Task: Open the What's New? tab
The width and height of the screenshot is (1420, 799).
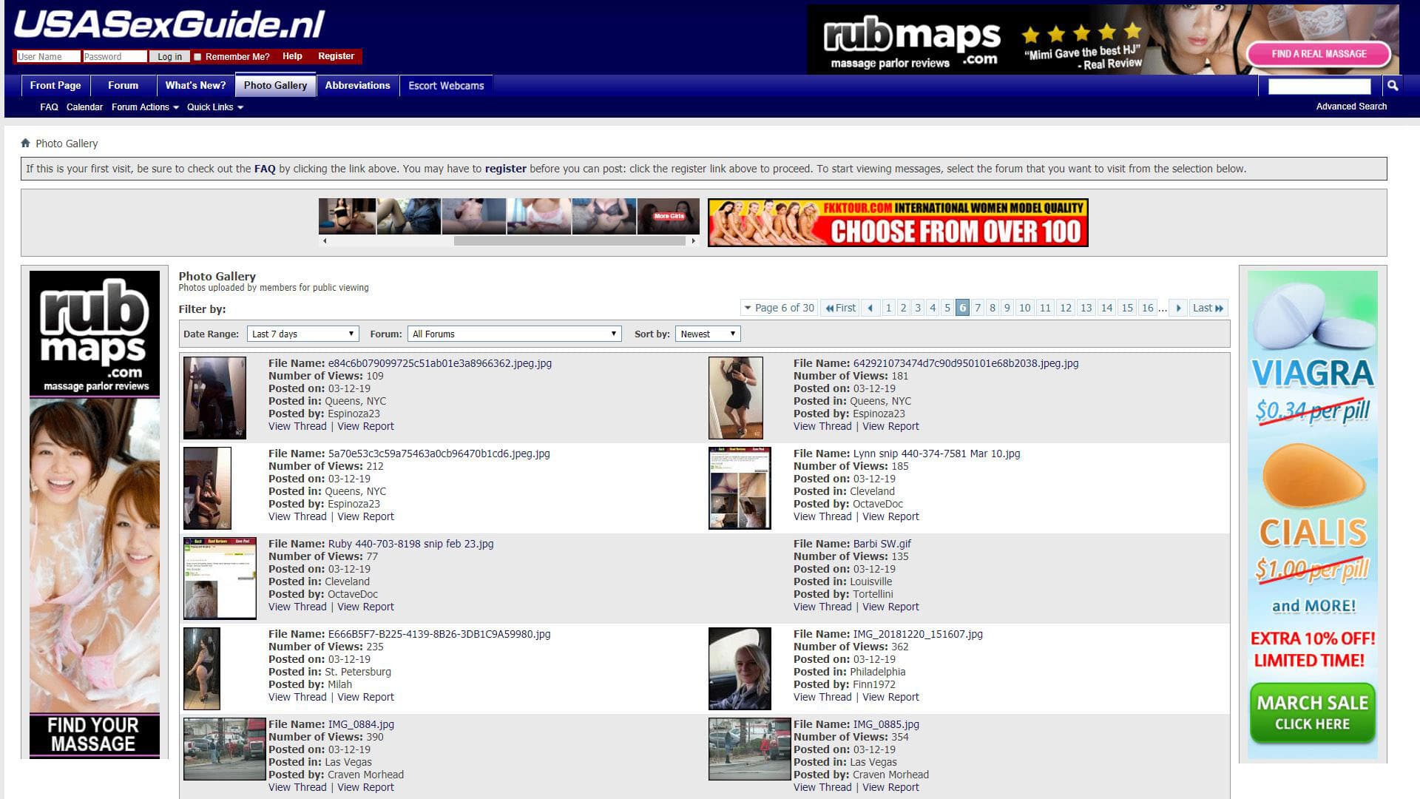Action: point(195,86)
